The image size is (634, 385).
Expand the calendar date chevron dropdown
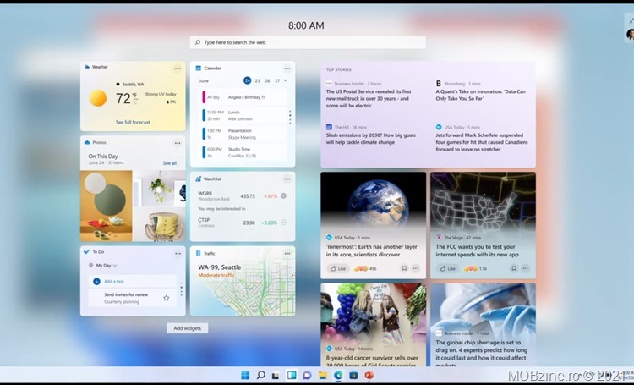[x=286, y=80]
